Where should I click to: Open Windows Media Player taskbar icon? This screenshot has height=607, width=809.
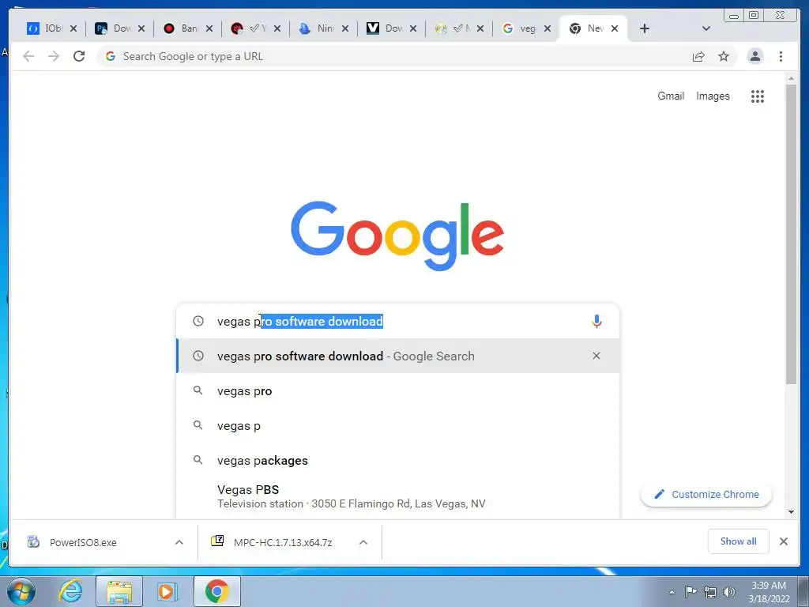[x=167, y=591]
